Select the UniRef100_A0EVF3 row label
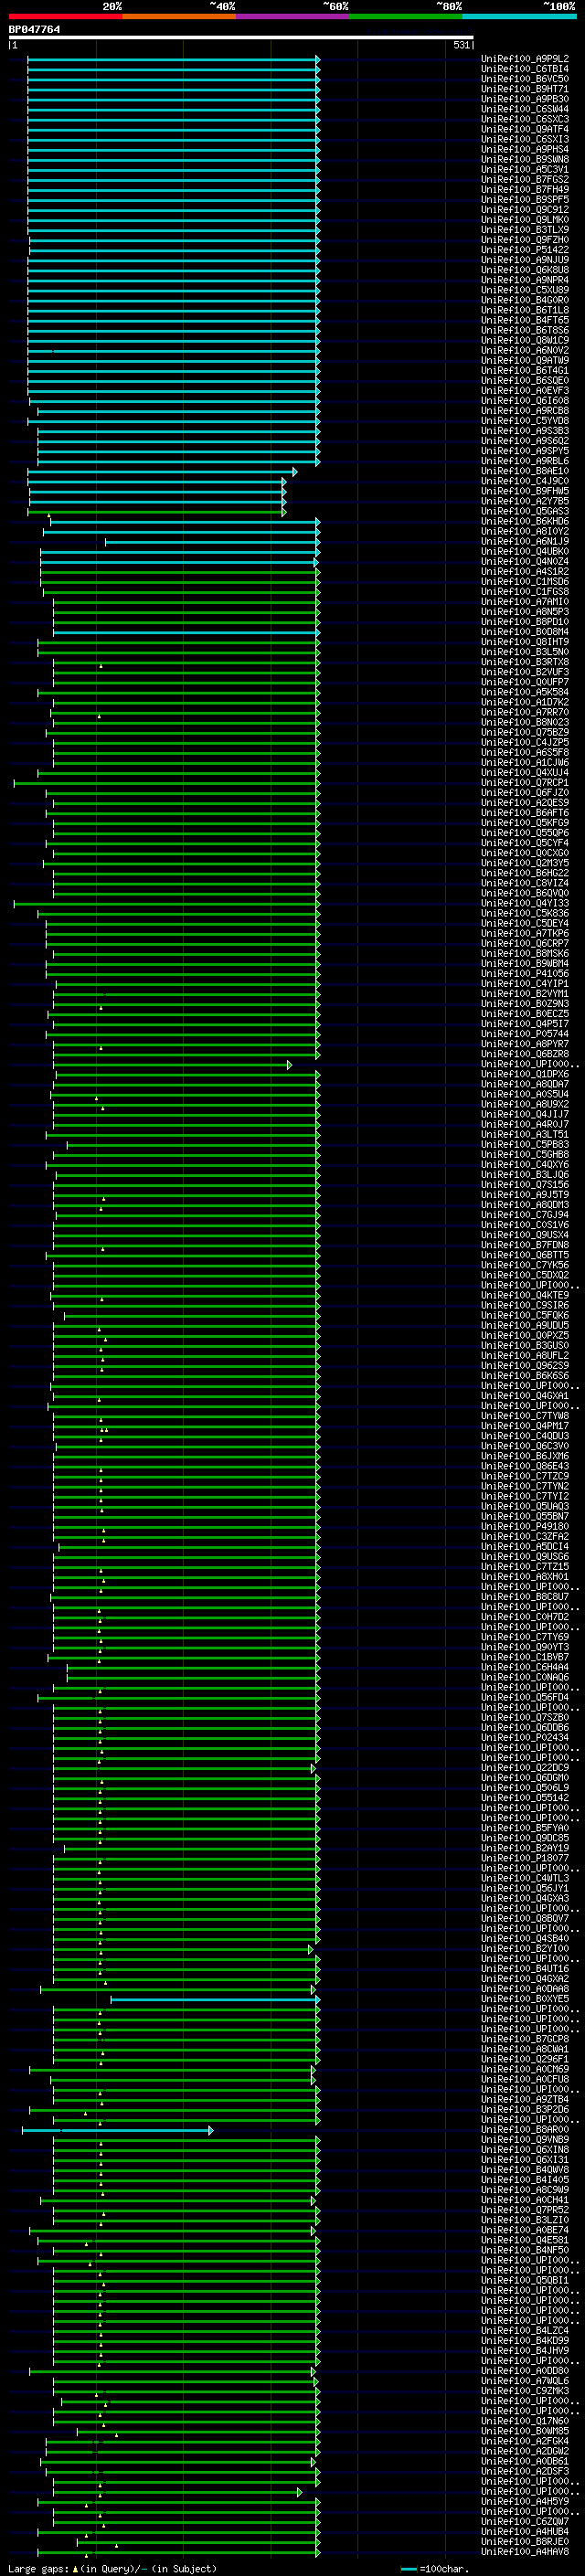Screen dimensions: 585x2576 (x=525, y=391)
